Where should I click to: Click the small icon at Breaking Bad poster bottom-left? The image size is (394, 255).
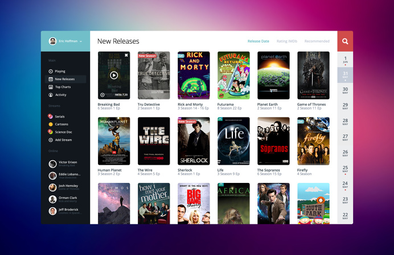[x=102, y=95]
